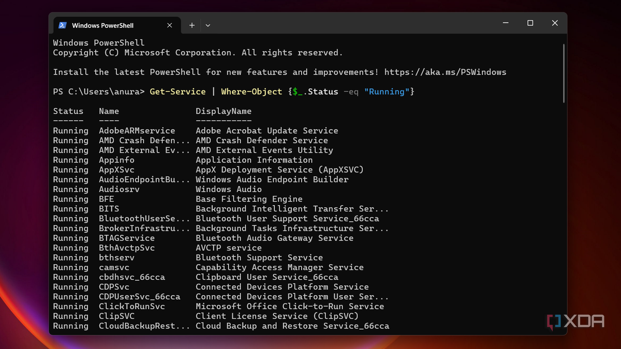Click the bthserv service name
This screenshot has width=621, height=349.
click(x=116, y=257)
